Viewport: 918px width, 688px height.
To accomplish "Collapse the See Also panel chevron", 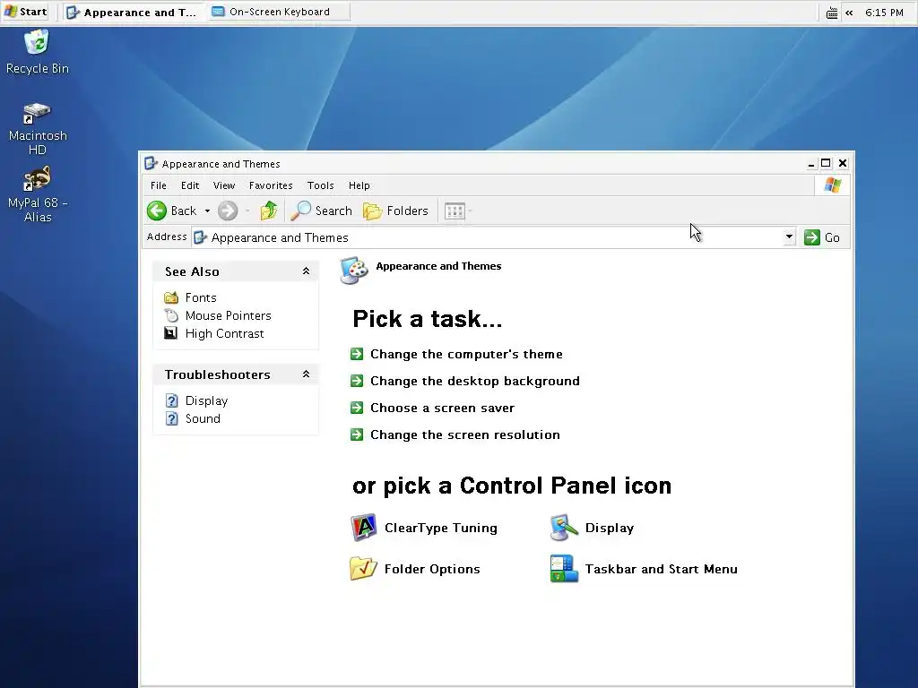I will click(306, 271).
